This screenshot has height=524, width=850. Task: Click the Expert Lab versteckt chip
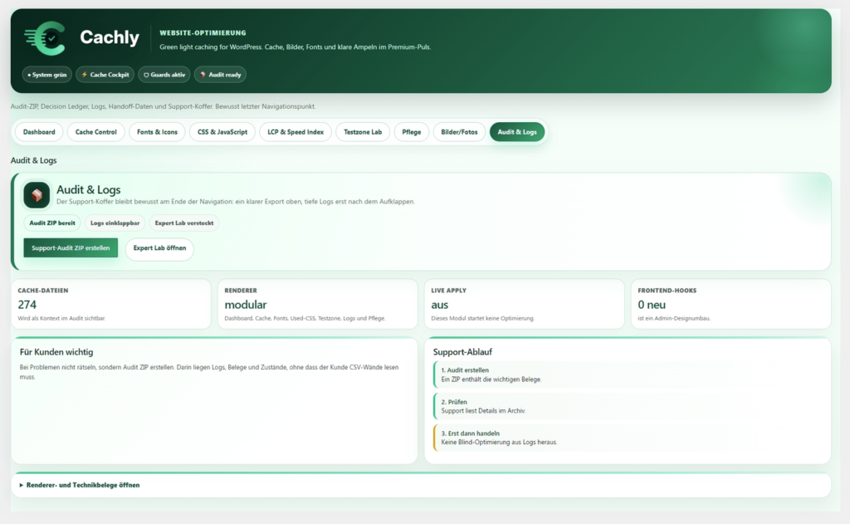[184, 223]
